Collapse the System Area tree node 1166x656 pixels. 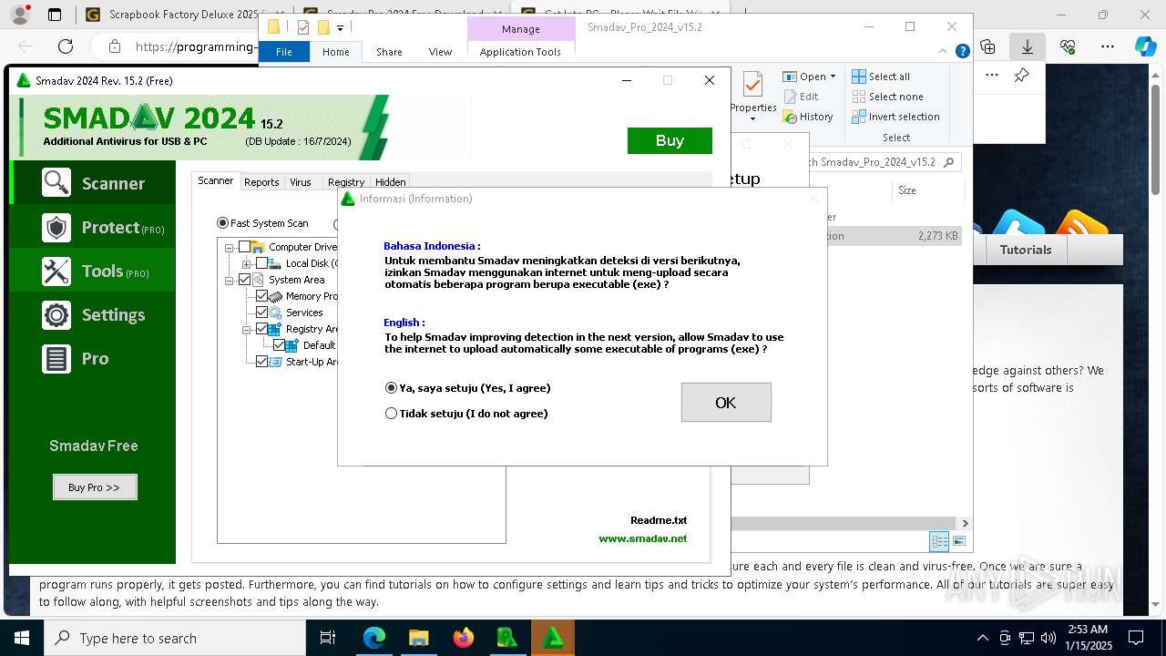coord(230,280)
